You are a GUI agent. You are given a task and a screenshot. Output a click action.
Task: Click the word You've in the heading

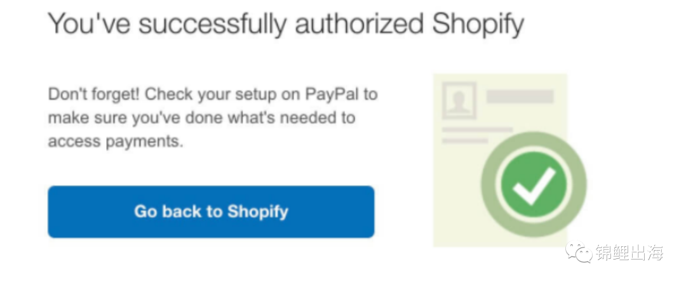(x=88, y=25)
